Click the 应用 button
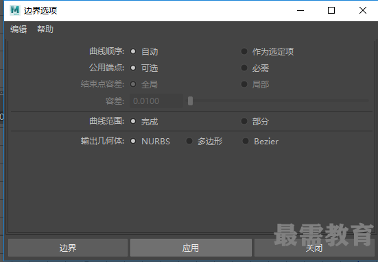 [x=191, y=248]
